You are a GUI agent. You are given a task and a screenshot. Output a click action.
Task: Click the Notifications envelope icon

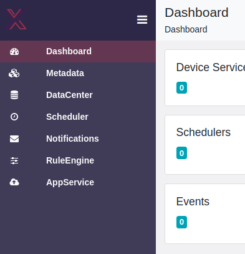pos(14,139)
